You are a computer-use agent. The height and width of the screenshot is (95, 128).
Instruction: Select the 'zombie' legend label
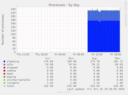coord(11,71)
